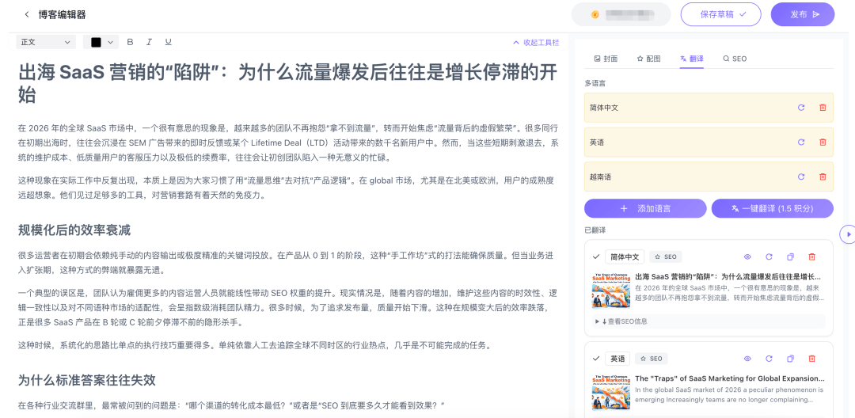Open the 正文 paragraph style dropdown
The height and width of the screenshot is (418, 855).
(46, 42)
